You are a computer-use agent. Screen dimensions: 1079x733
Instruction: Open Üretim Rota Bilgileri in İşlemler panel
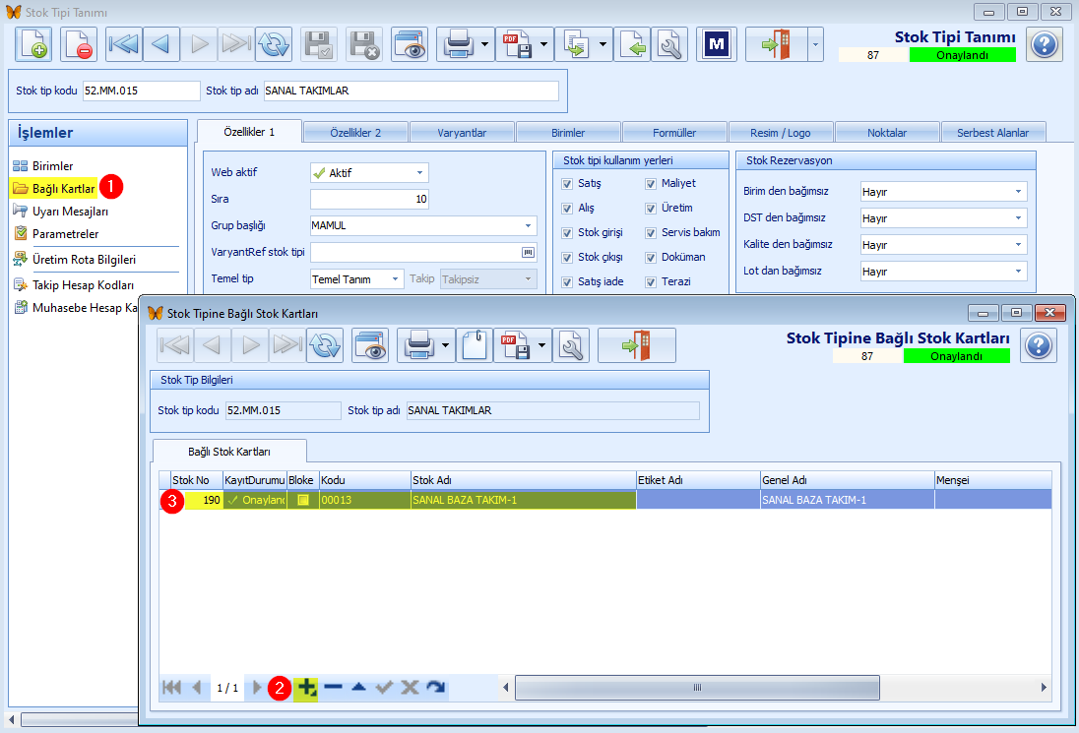click(x=75, y=259)
